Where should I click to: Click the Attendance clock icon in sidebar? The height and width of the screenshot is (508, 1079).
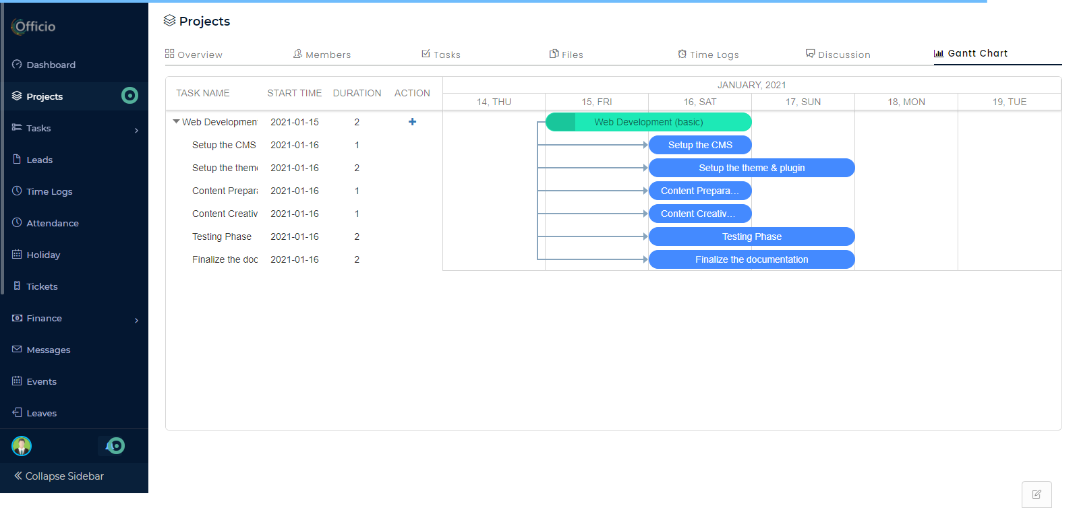pos(17,222)
